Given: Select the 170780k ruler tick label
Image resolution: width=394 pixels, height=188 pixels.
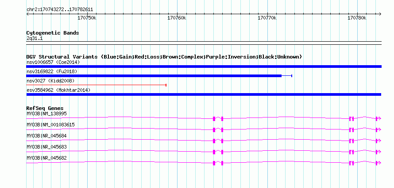Looking at the screenshot, I should (x=357, y=18).
